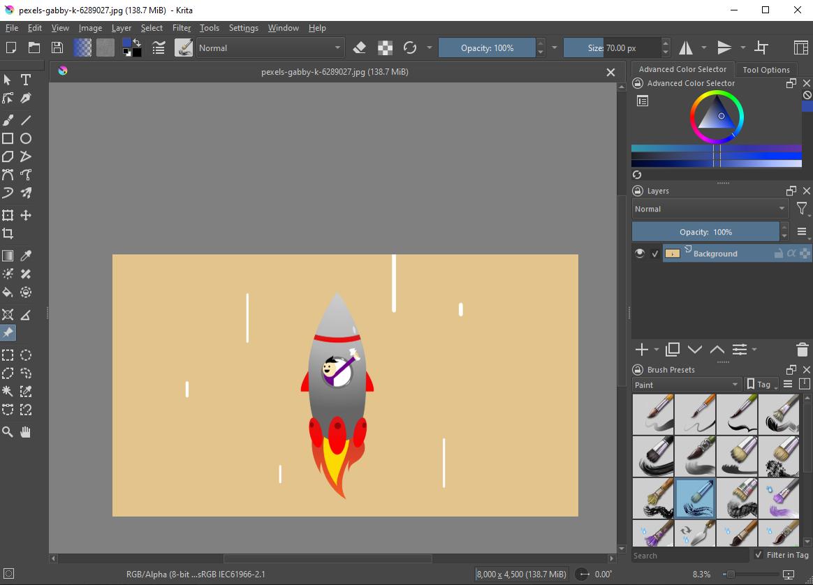Select the Fill tool
Screen dimensions: 813x585
tap(8, 292)
